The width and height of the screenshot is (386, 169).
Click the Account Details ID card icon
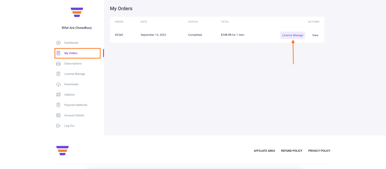(x=58, y=115)
